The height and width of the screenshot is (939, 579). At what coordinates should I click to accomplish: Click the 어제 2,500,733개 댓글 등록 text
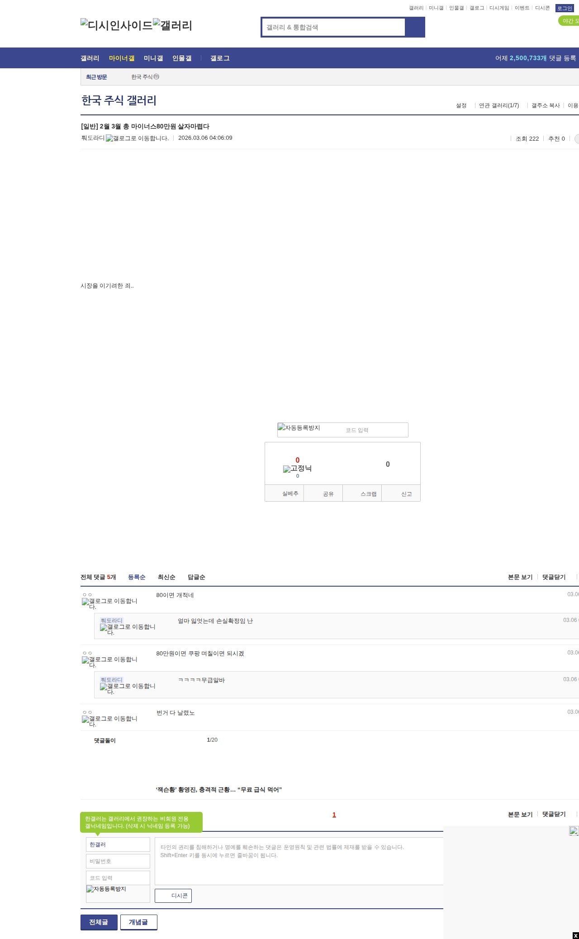tap(536, 58)
